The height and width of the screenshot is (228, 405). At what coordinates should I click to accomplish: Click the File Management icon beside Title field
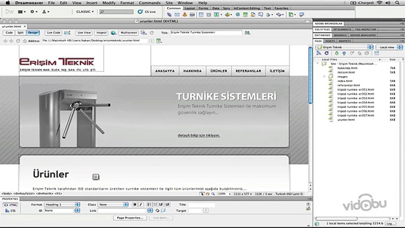coord(247,33)
